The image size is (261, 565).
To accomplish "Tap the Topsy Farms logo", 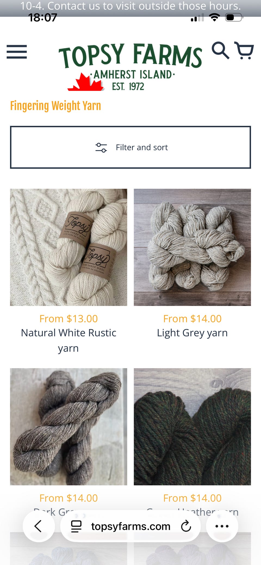I will tap(130, 67).
